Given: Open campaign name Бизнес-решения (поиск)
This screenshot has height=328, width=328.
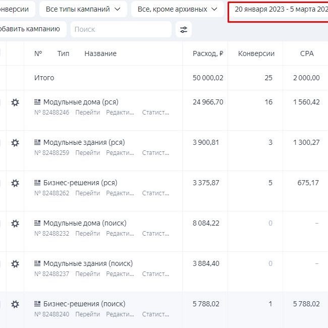Looking at the screenshot, I should [x=84, y=304].
